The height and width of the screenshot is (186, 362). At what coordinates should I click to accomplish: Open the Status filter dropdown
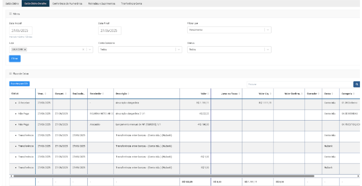229,49
